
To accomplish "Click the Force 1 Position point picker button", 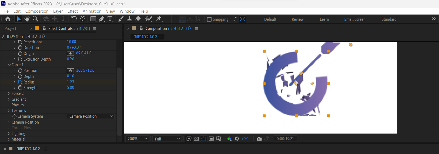I will click(x=71, y=71).
